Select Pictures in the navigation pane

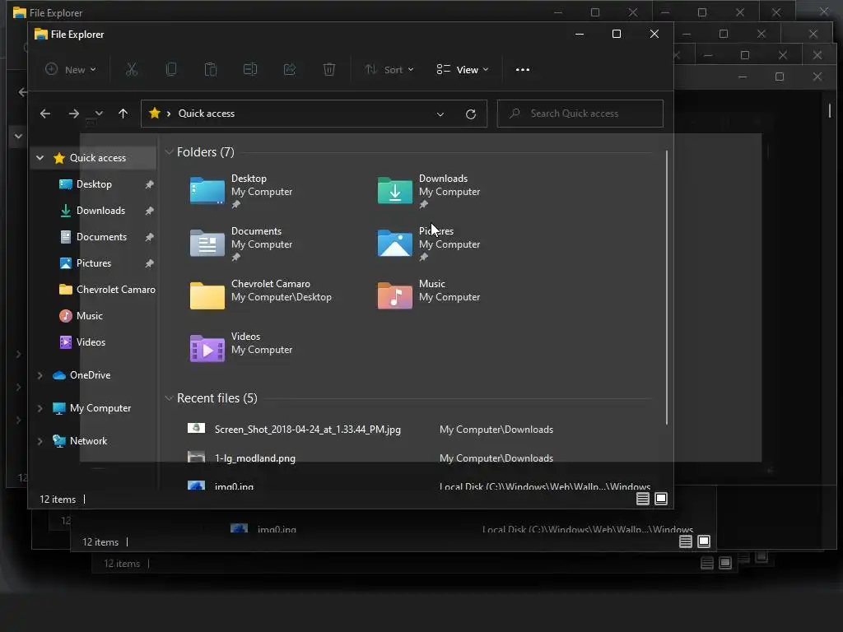point(94,263)
